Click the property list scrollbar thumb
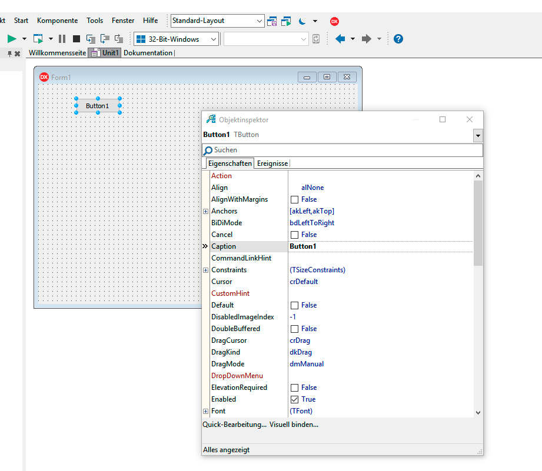The width and height of the screenshot is (542, 471). pos(478,223)
